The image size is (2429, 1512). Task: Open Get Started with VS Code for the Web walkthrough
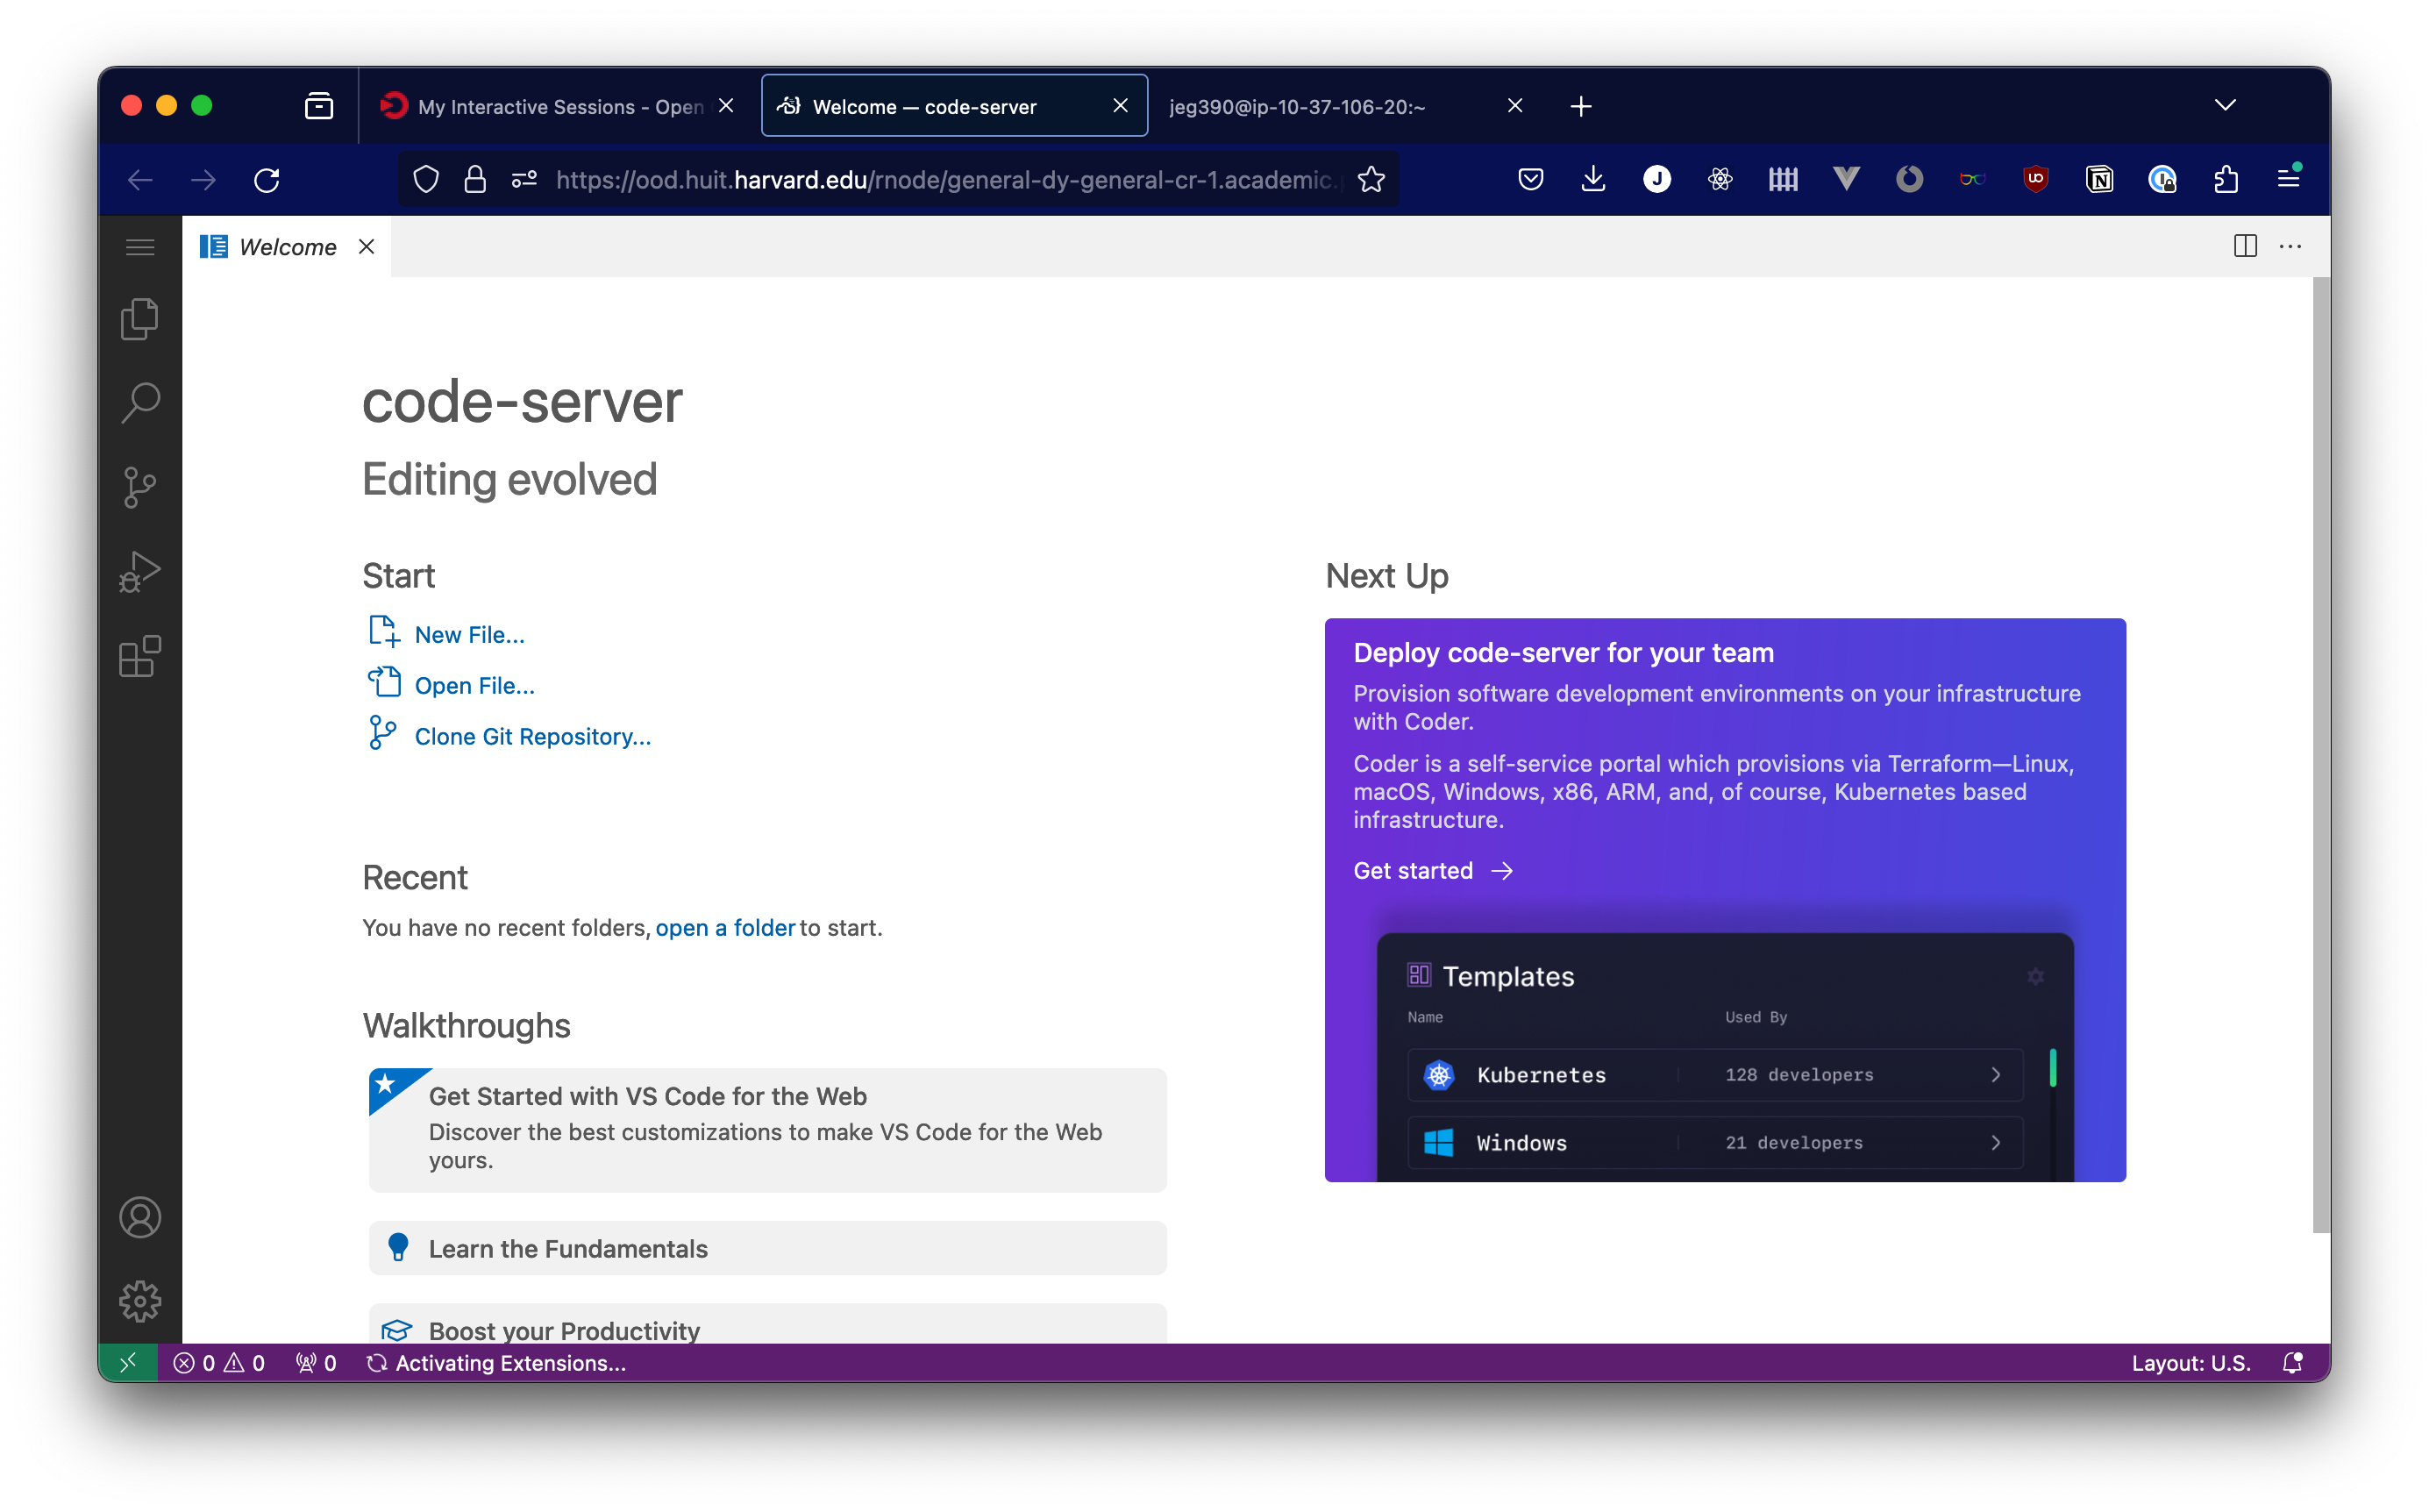tap(767, 1130)
